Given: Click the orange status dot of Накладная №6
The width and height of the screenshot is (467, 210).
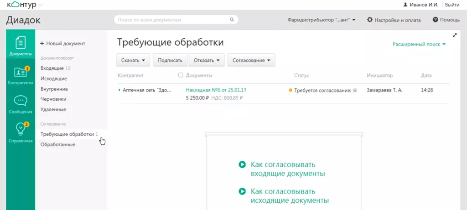Looking at the screenshot, I should [x=291, y=90].
